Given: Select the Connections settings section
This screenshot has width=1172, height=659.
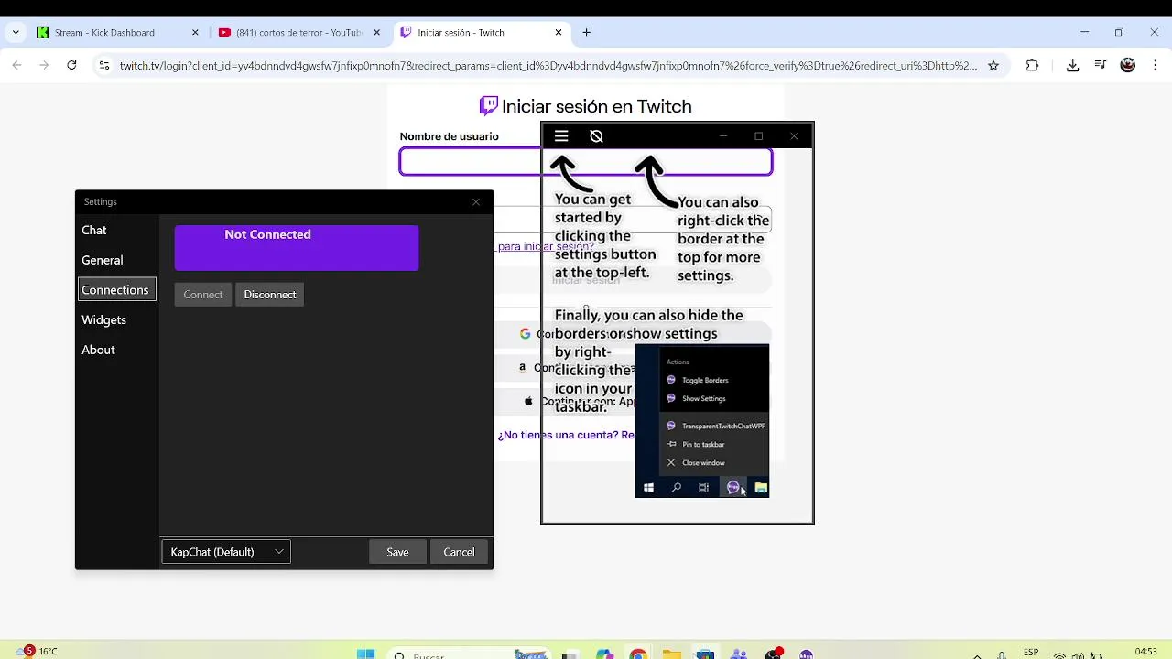Looking at the screenshot, I should 115,290.
